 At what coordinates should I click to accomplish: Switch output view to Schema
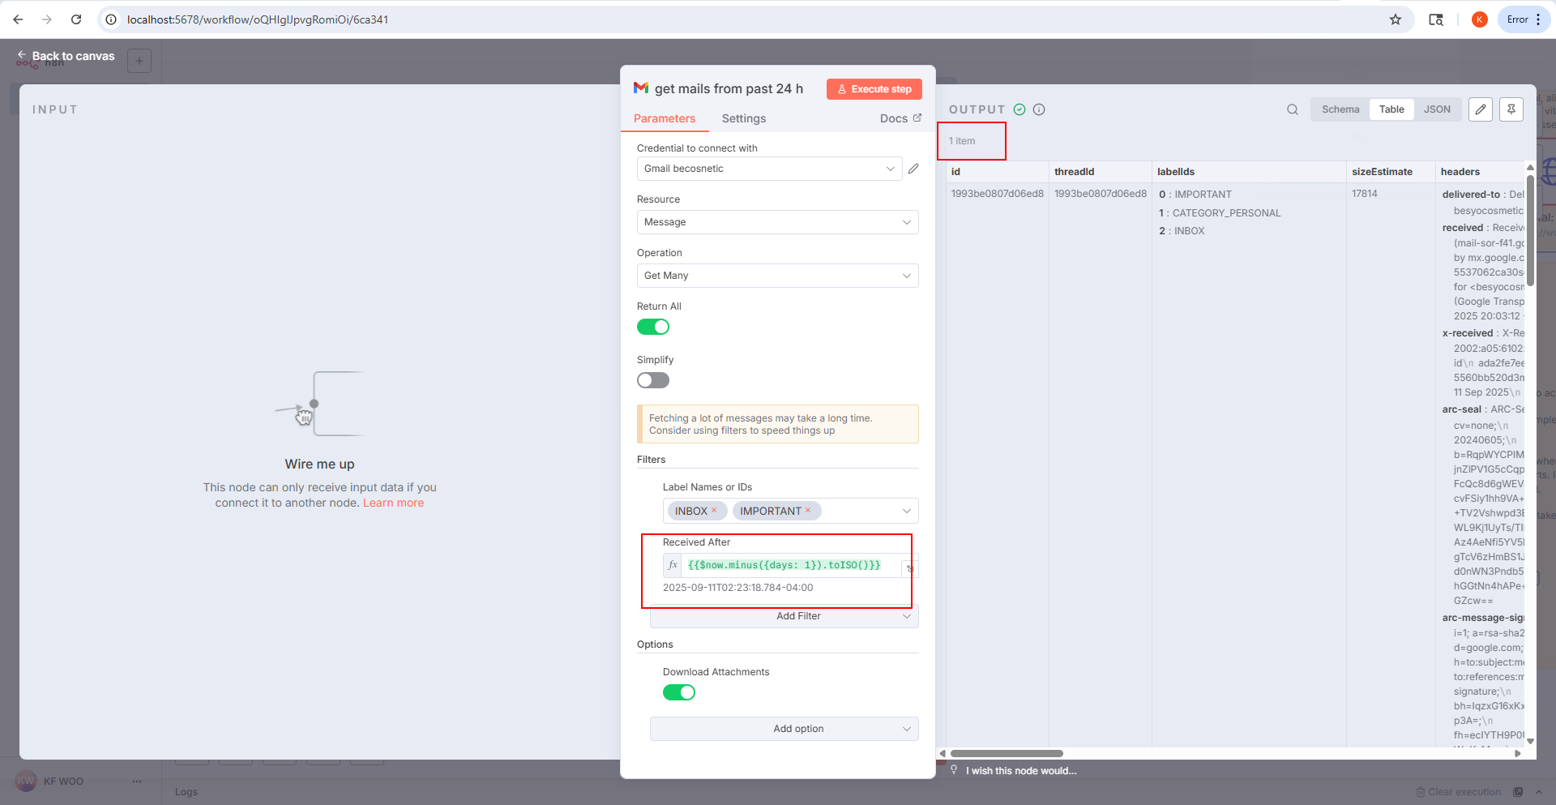pyautogui.click(x=1340, y=109)
